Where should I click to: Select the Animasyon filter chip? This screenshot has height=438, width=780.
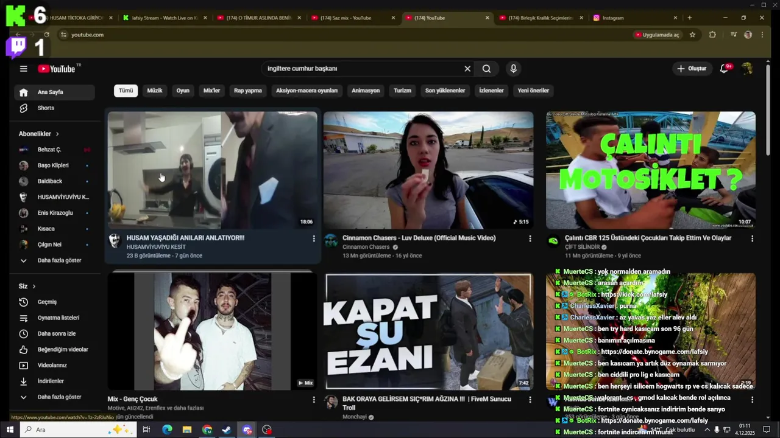(x=366, y=91)
